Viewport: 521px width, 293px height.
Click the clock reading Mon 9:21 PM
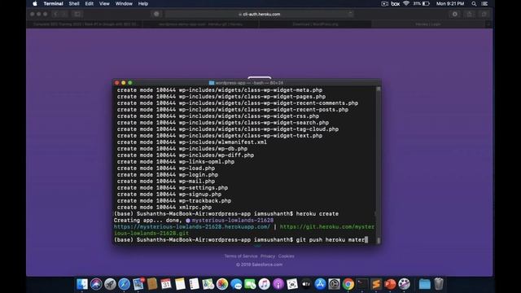click(450, 3)
